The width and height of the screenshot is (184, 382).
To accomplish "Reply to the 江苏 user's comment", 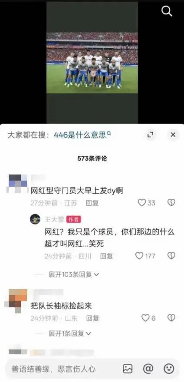I will (x=92, y=203).
